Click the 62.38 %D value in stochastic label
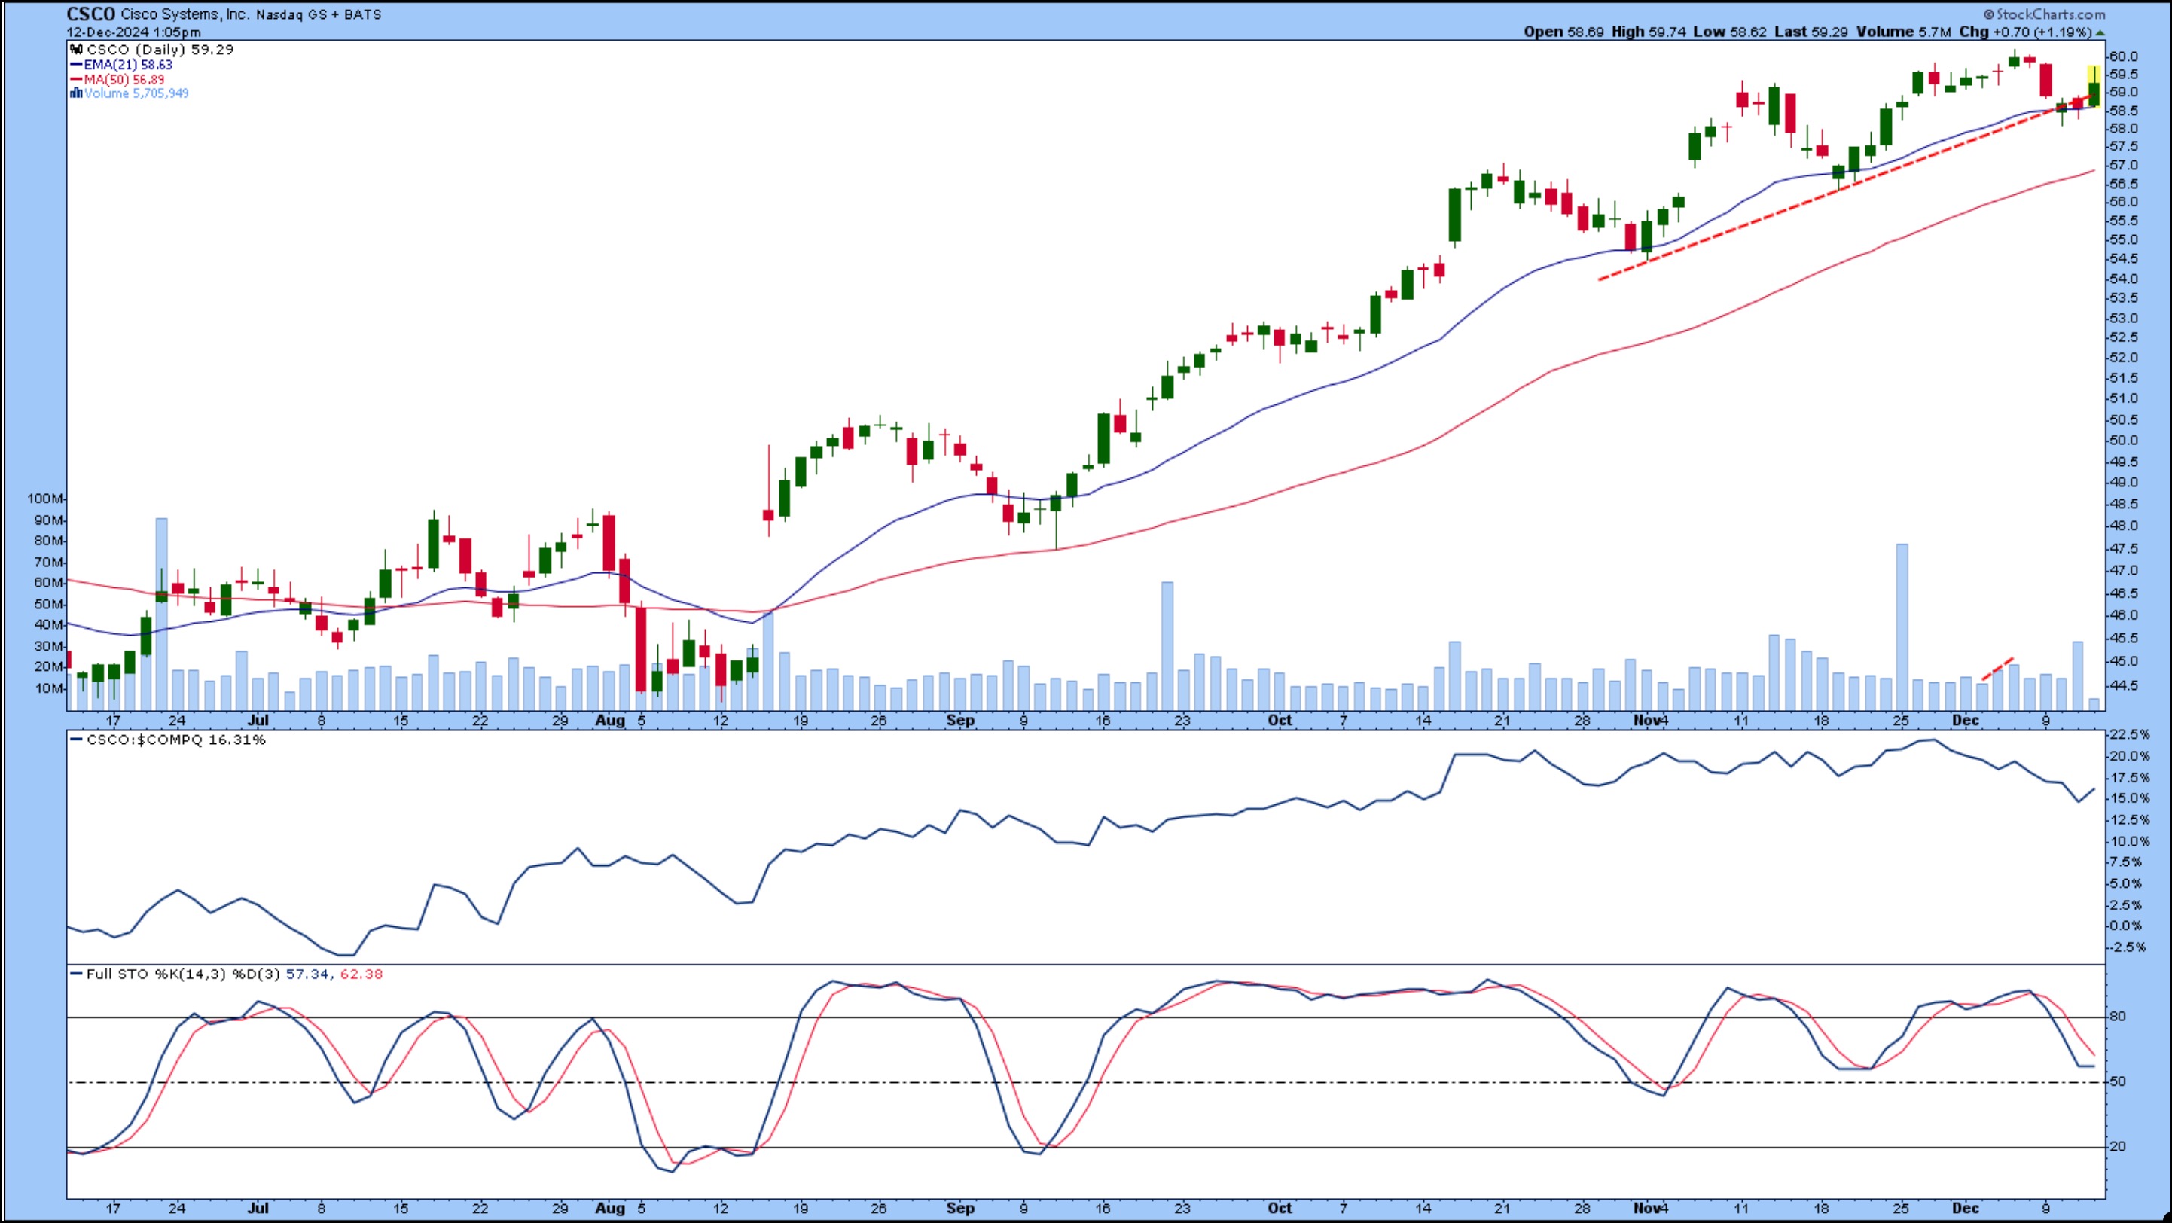2172x1223 pixels. (x=361, y=974)
